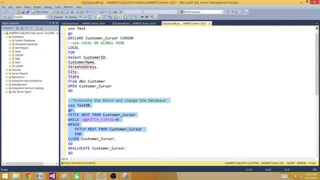The height and width of the screenshot is (180, 320).
Task: Close the SQLQuery48.sql tab
Action: click(209, 23)
